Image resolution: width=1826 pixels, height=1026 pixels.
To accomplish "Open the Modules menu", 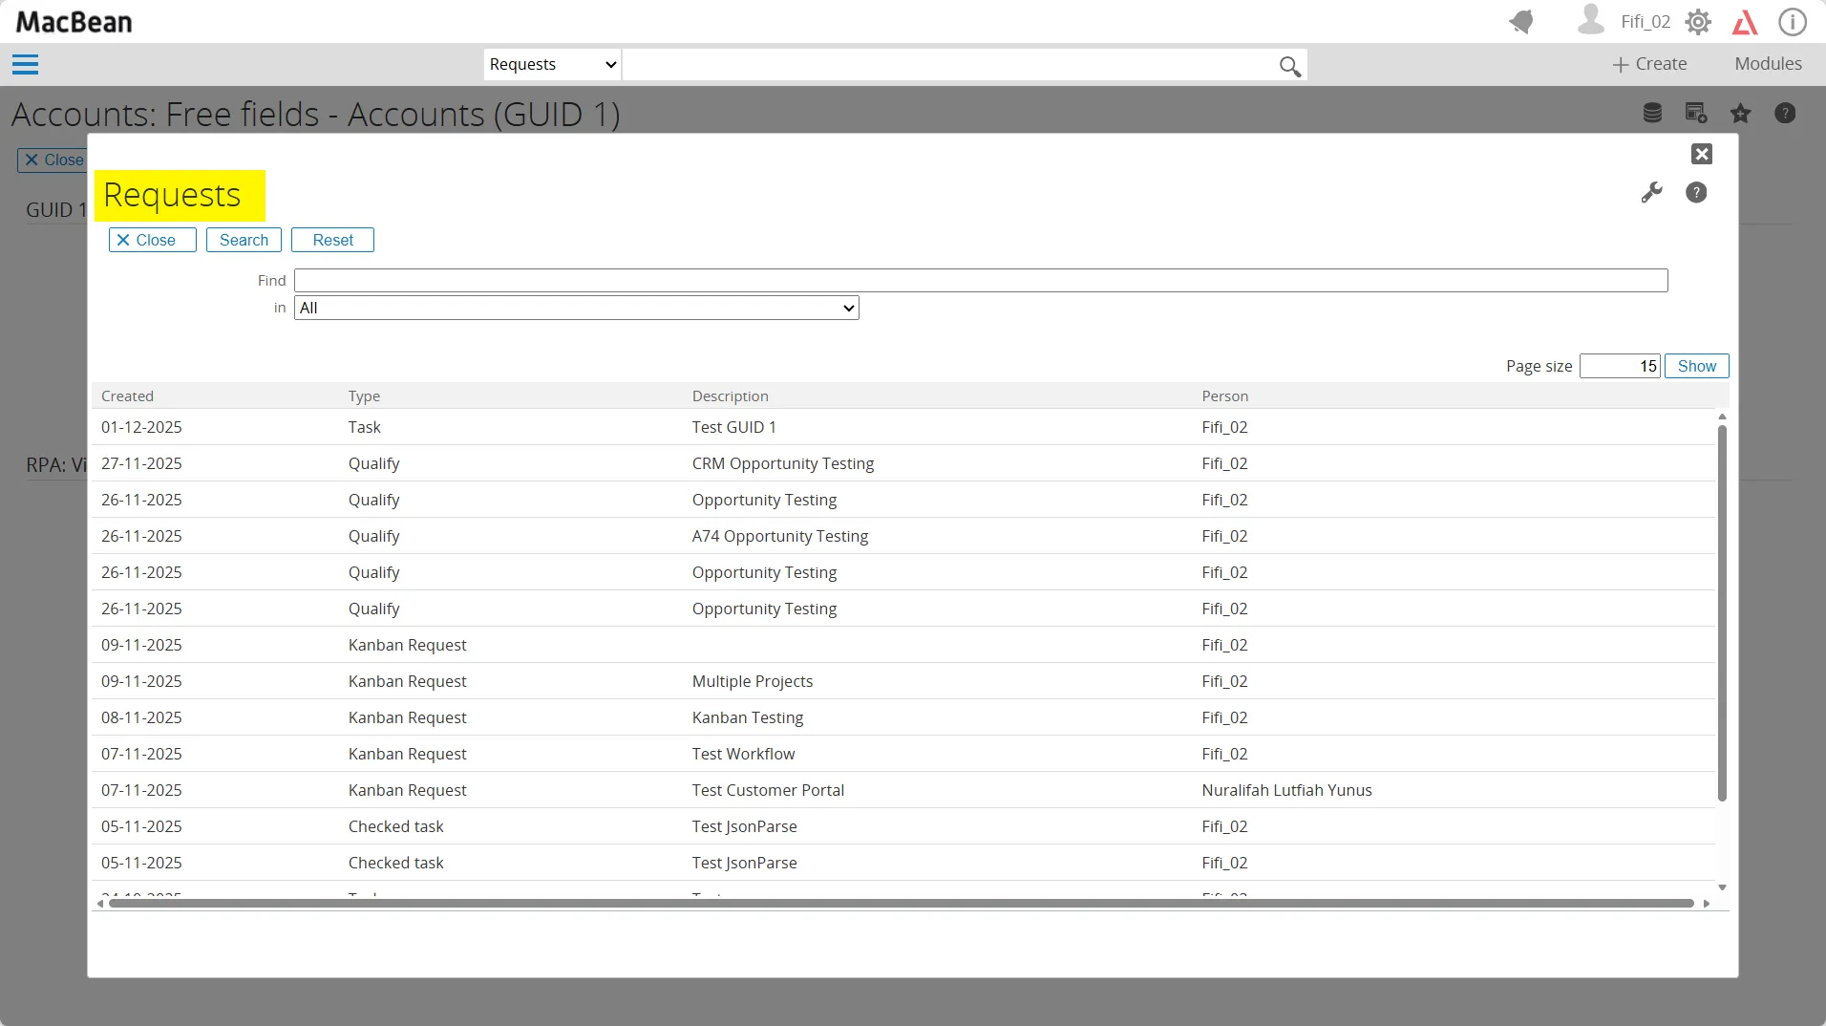I will point(1768,64).
